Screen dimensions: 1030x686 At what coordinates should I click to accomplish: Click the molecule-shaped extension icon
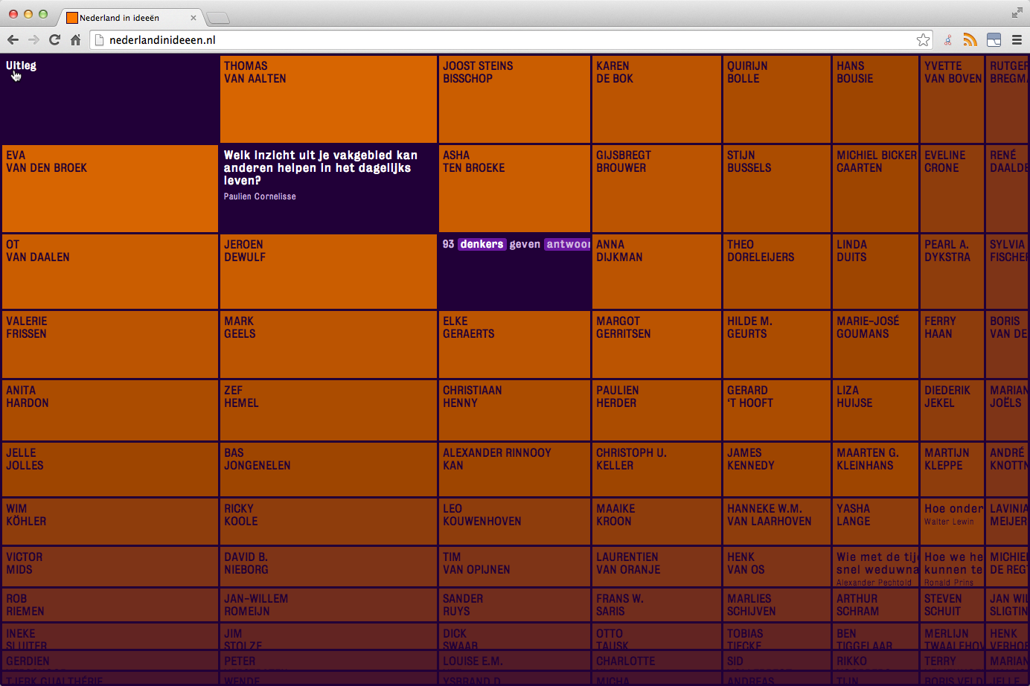[x=947, y=40]
